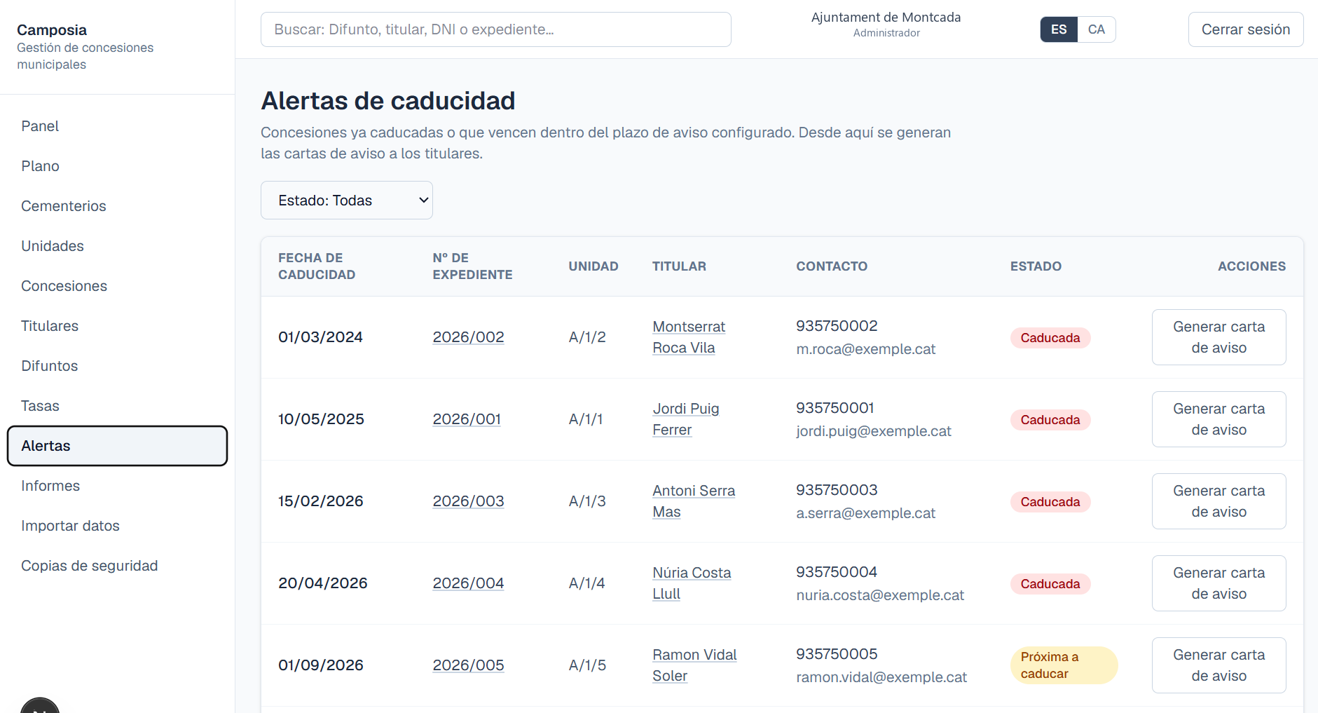Navigate to Unidades

coord(117,246)
